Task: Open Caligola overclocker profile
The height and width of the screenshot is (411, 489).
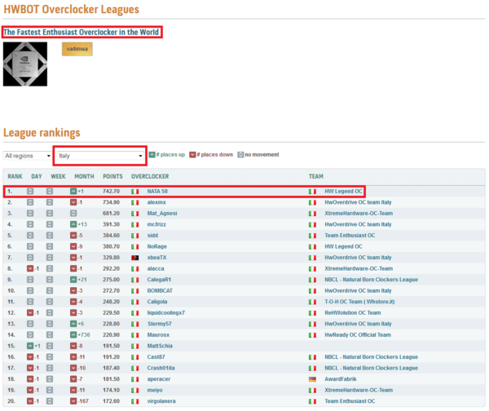Action: [x=157, y=302]
